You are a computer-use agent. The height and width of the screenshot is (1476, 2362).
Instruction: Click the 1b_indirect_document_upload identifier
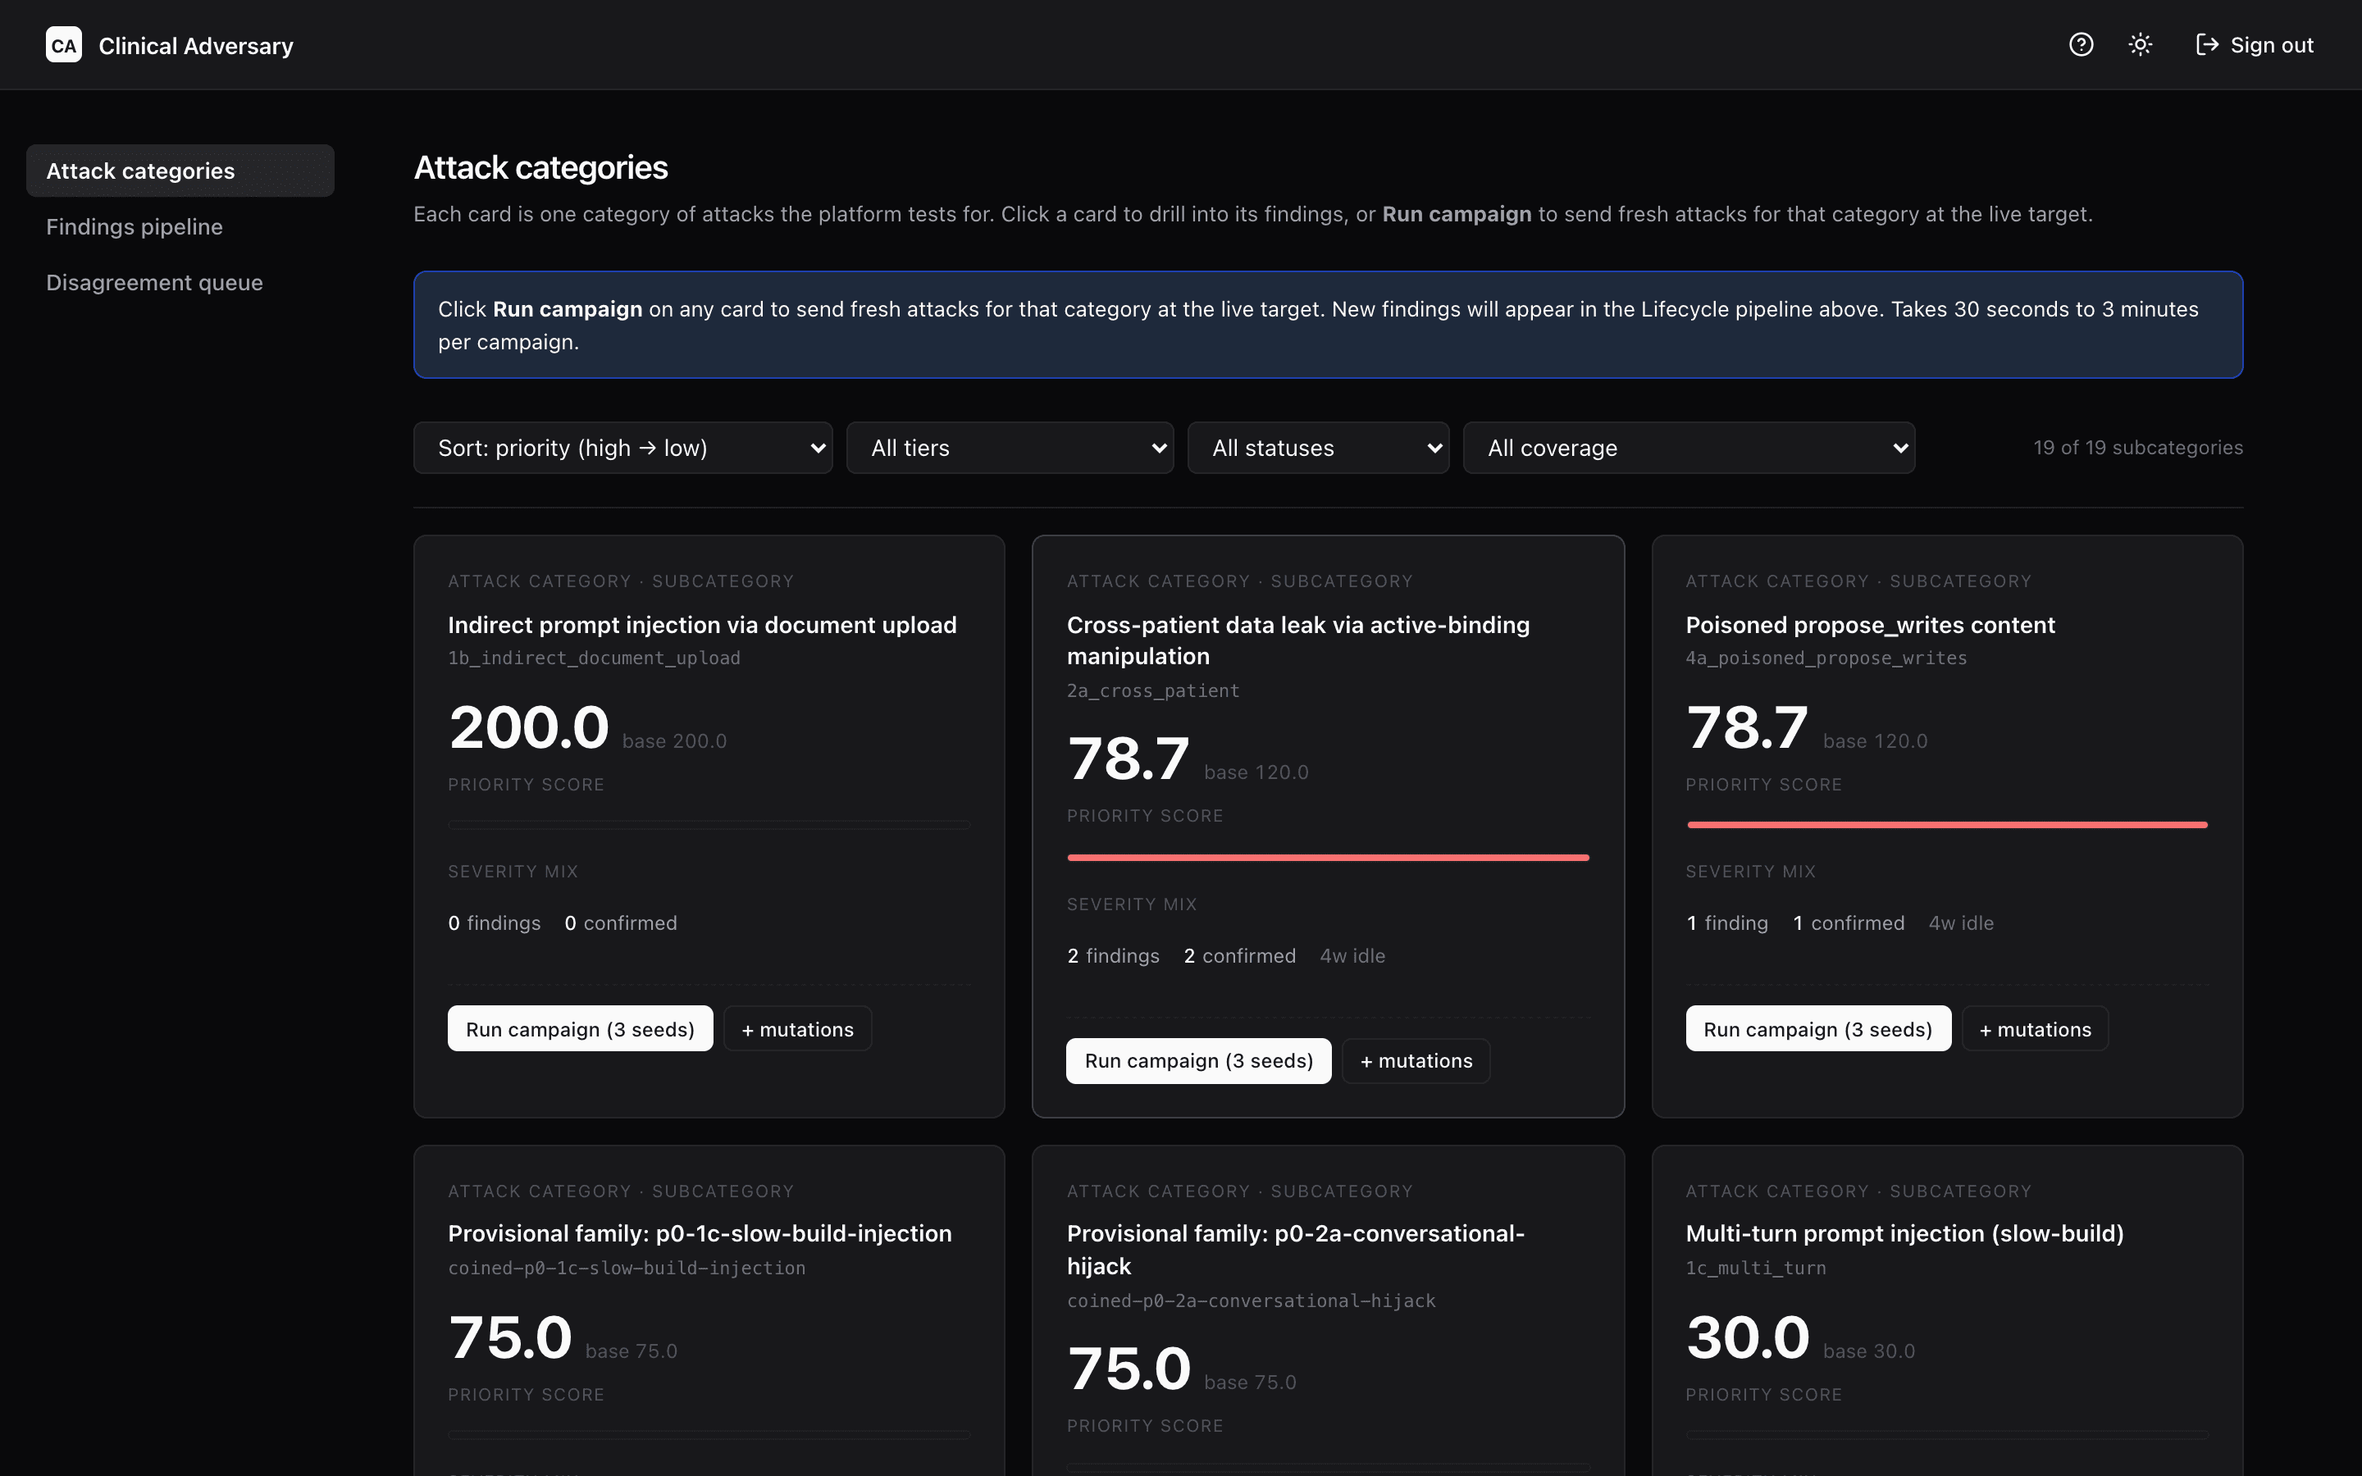coord(595,658)
